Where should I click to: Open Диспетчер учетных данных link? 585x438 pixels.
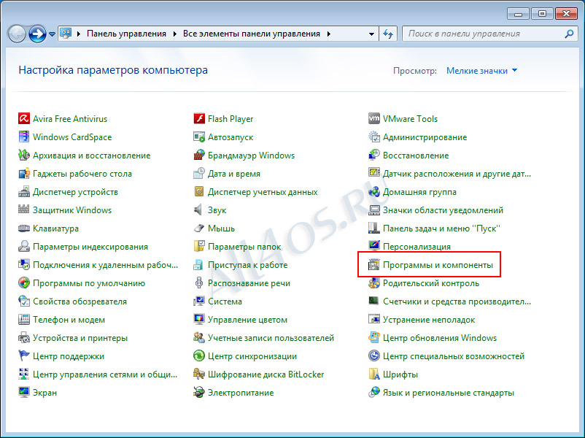(x=263, y=192)
